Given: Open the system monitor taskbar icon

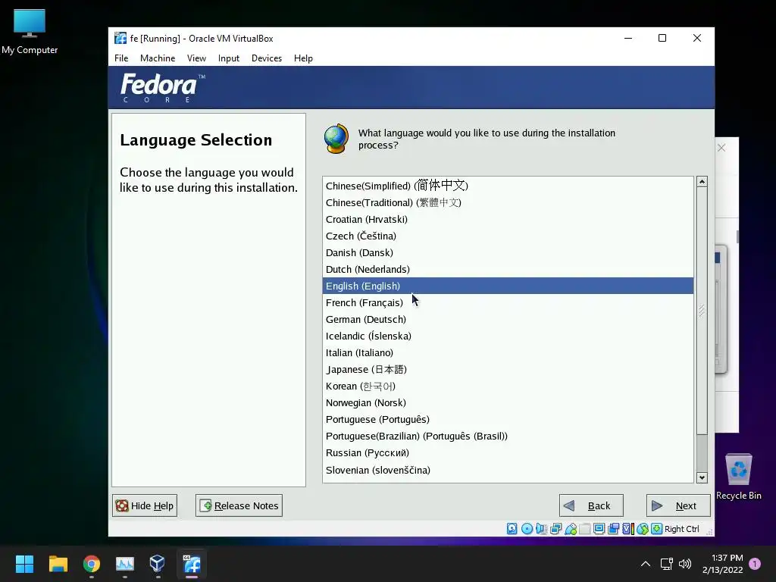Looking at the screenshot, I should [125, 564].
